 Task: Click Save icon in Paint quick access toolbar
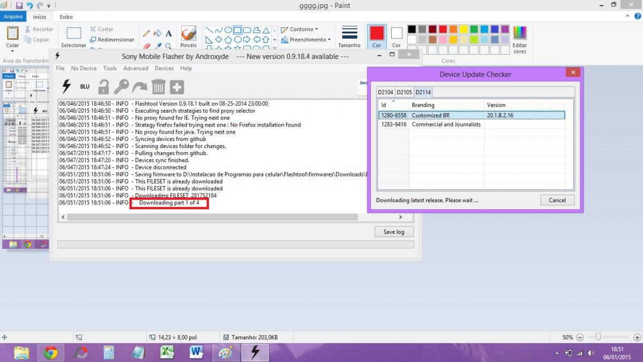coord(19,6)
